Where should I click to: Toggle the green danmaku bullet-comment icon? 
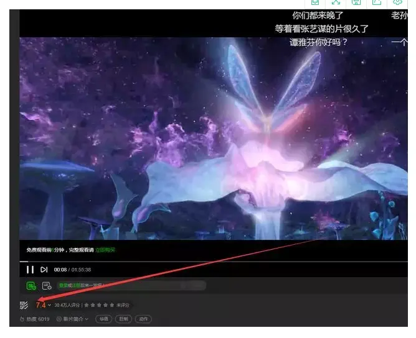point(31,286)
